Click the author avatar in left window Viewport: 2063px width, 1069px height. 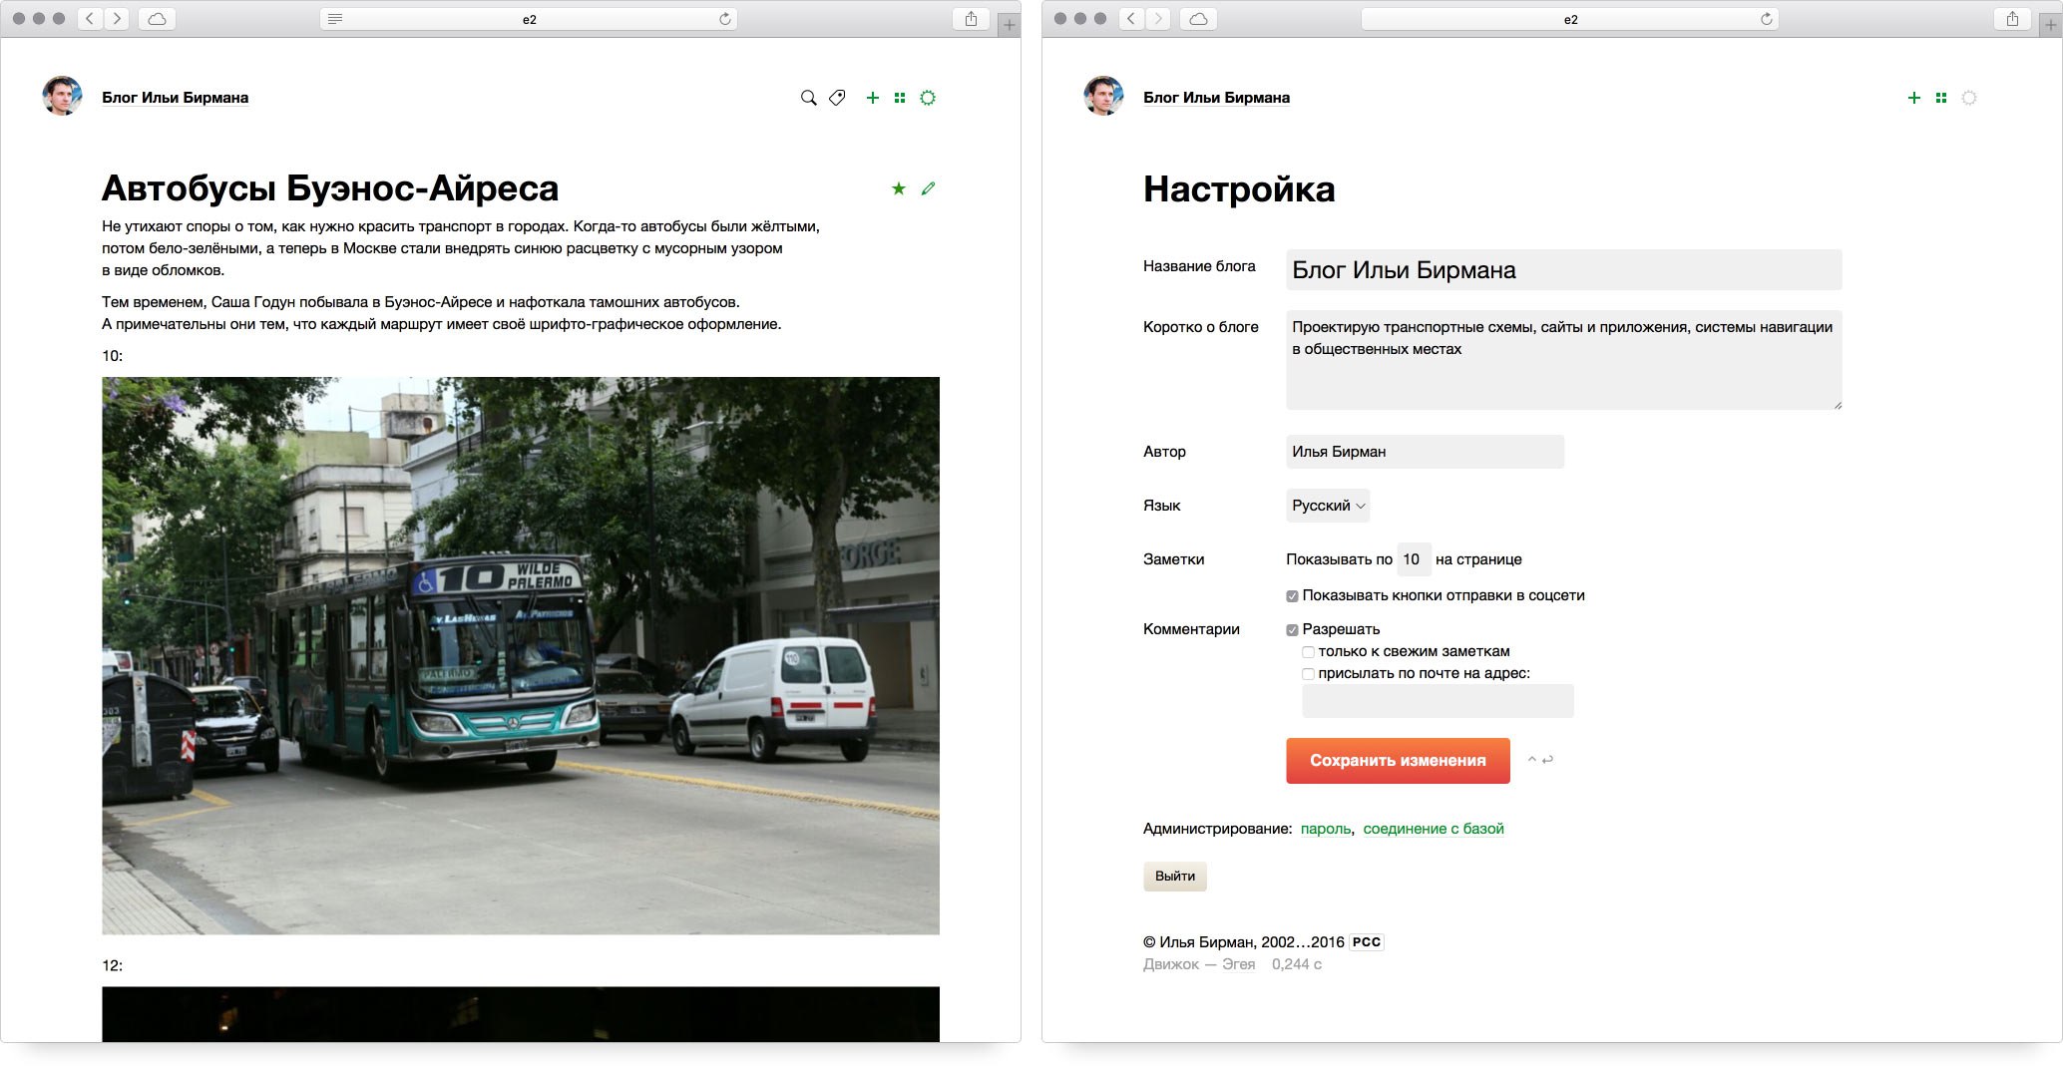click(62, 96)
